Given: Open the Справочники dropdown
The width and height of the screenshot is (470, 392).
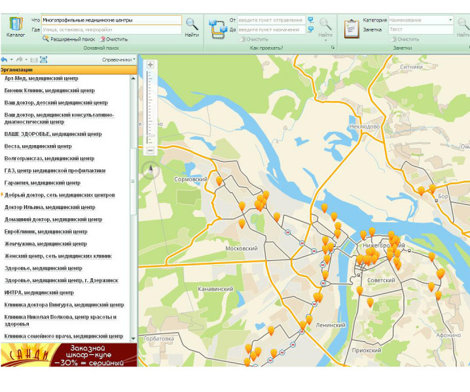Looking at the screenshot, I should [x=118, y=59].
